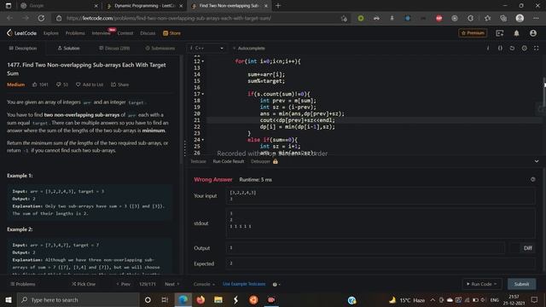This screenshot has height=307, width=546.
Task: Click the browser back arrow
Action: tap(9, 18)
